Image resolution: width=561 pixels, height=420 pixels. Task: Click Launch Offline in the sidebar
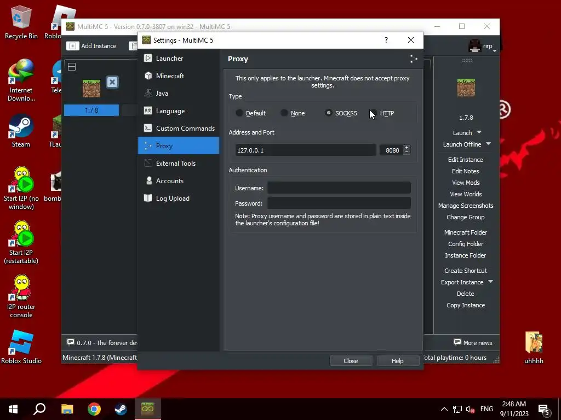pyautogui.click(x=462, y=144)
